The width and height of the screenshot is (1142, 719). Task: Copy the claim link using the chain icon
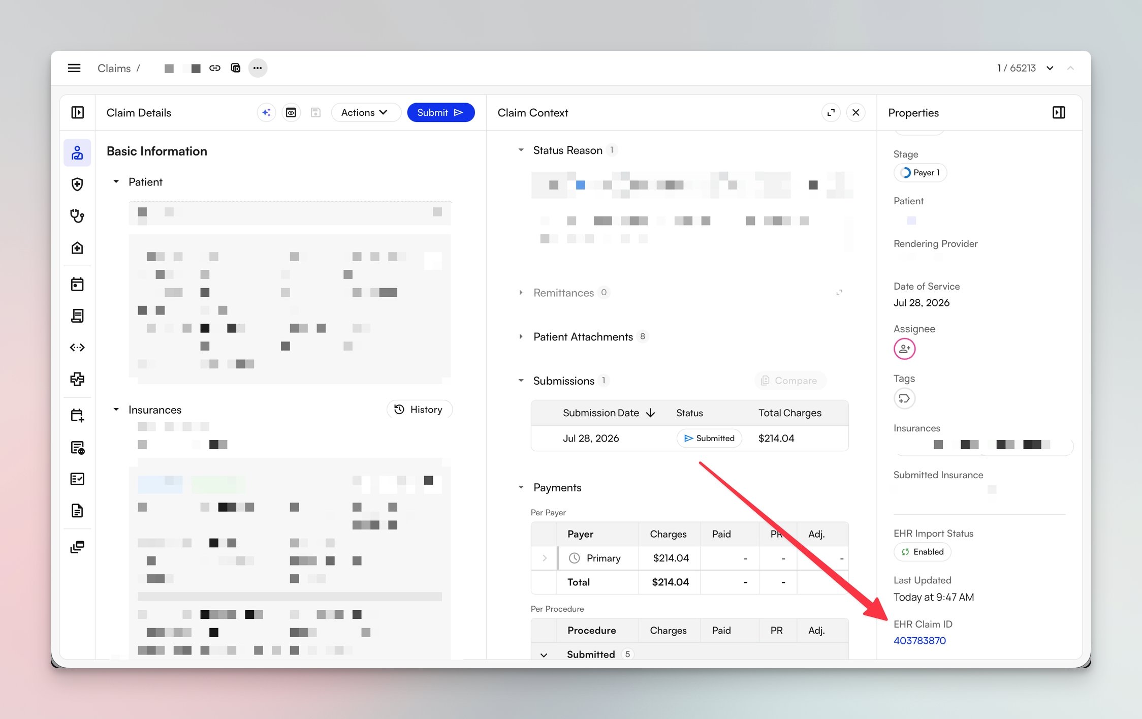point(215,68)
